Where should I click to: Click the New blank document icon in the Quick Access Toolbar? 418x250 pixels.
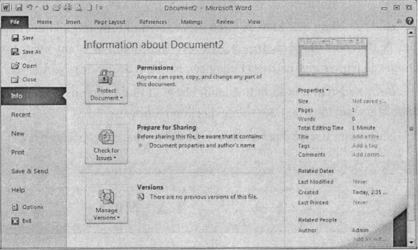pos(90,8)
